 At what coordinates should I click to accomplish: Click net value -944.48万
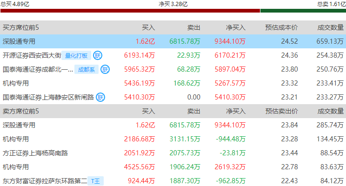231,139
